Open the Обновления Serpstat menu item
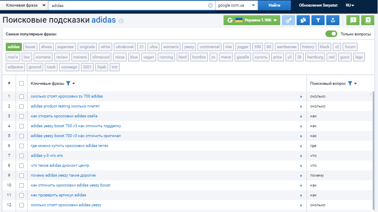The width and height of the screenshot is (378, 212). point(316,5)
